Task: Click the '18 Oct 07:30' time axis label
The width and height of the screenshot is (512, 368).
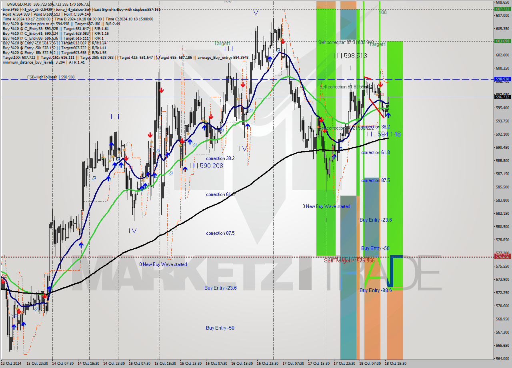Action: click(x=370, y=364)
